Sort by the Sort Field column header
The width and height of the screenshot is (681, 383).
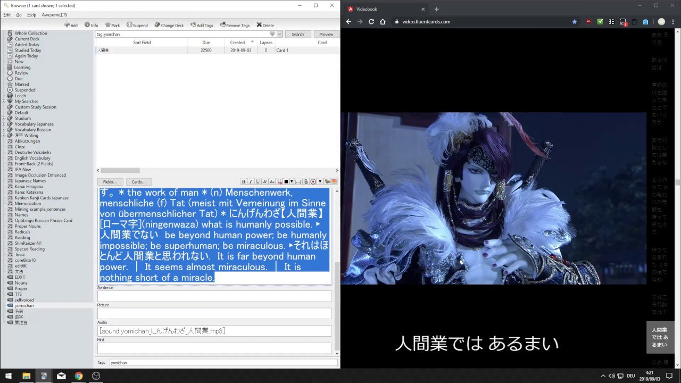142,43
